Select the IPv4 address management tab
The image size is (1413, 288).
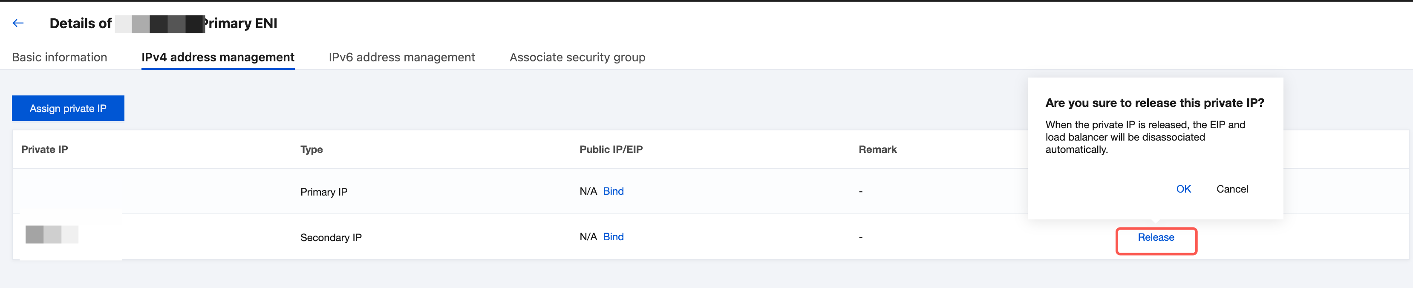pos(218,57)
